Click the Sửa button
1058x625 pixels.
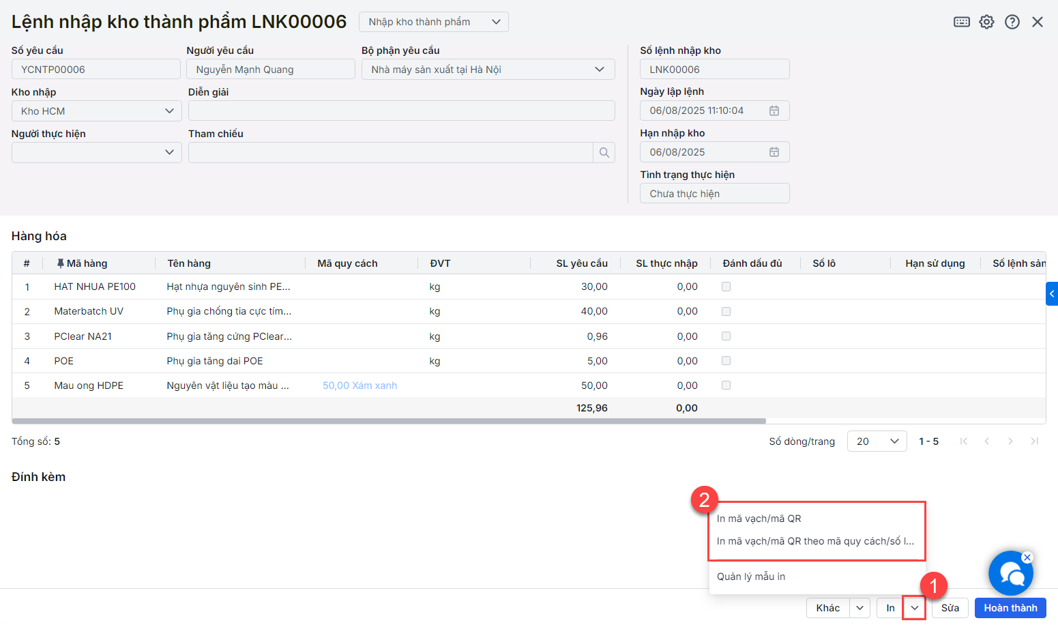pos(950,608)
